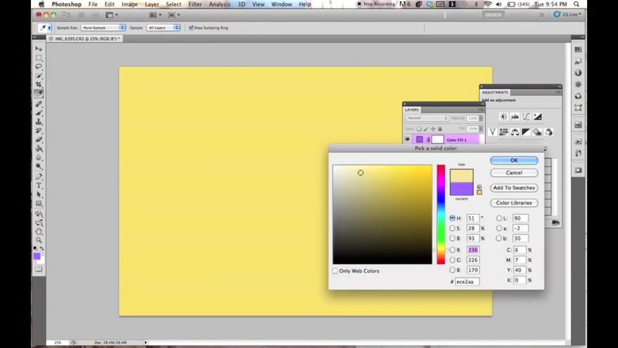
Task: Select the L lightness radio button
Action: click(499, 218)
